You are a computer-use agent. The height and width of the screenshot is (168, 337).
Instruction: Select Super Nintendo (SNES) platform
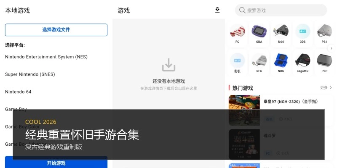[x=30, y=74]
